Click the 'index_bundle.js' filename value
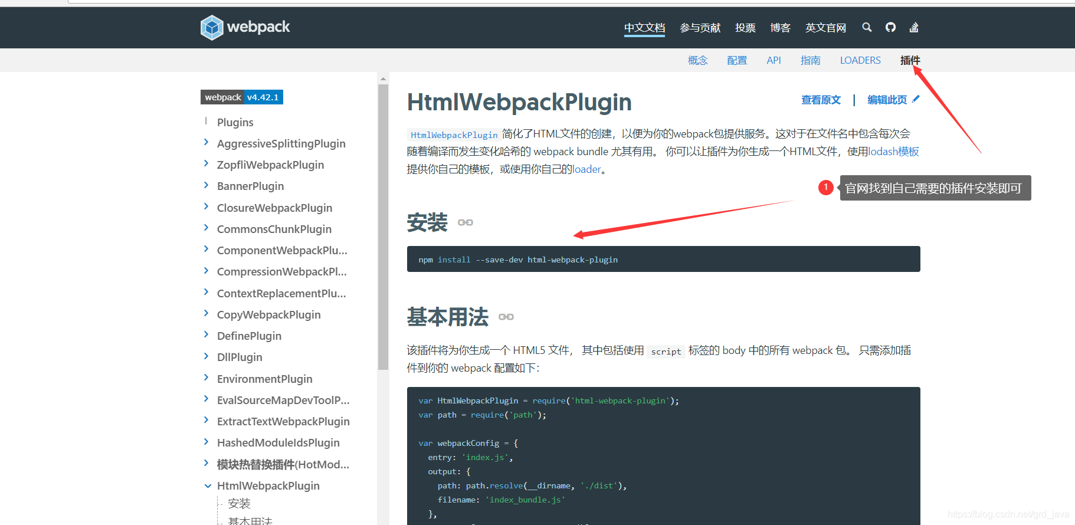The height and width of the screenshot is (525, 1075). [x=525, y=500]
